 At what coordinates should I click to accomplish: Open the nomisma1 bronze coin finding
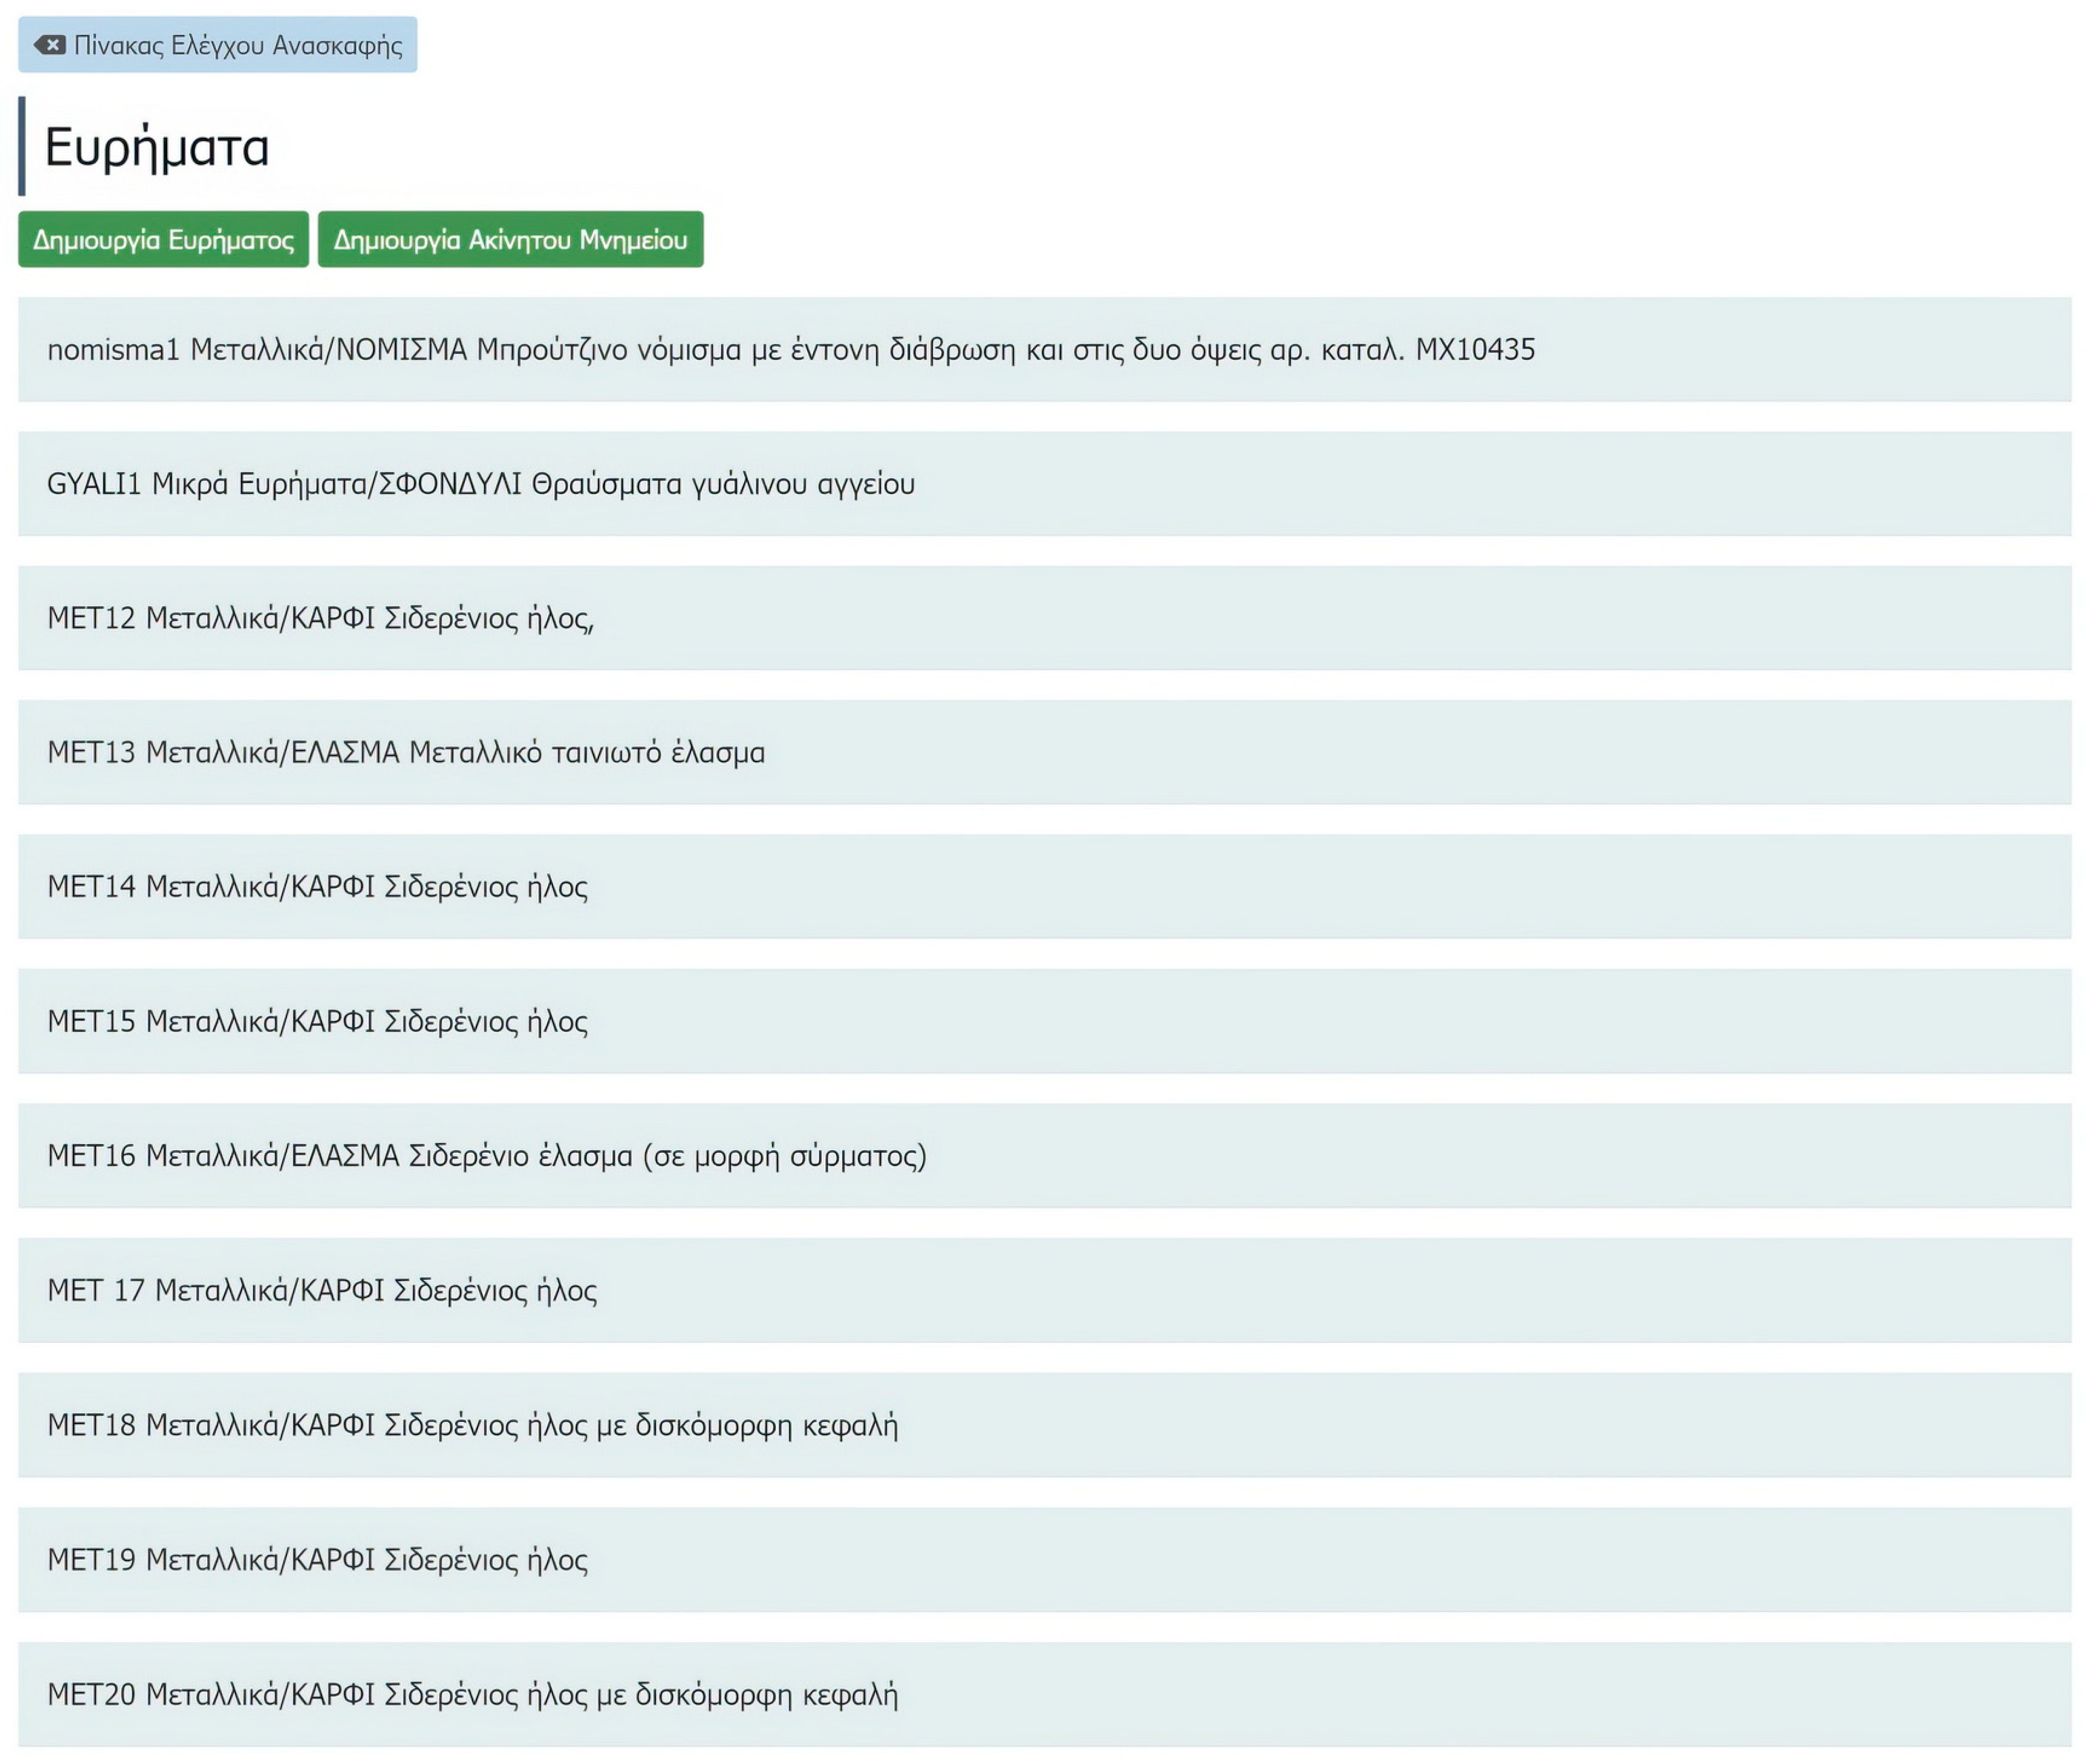coord(790,350)
